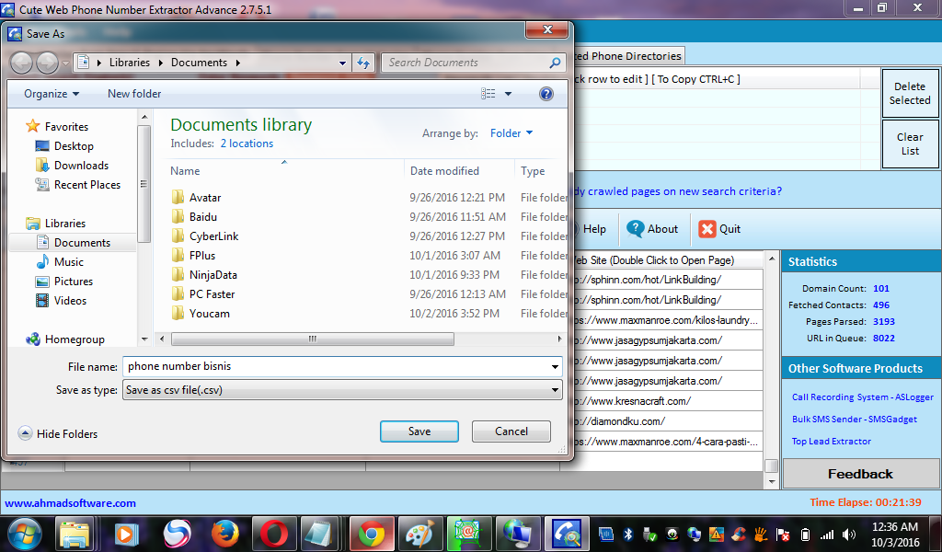Open www.ahmadsoftware.com link
Image resolution: width=942 pixels, height=552 pixels.
pos(70,502)
